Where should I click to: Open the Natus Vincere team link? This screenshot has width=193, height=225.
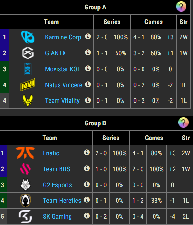(64, 85)
